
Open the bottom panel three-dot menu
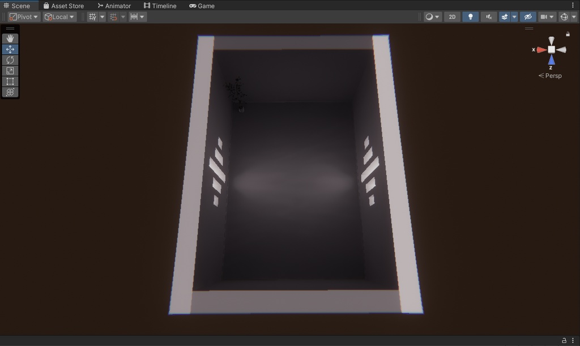click(x=573, y=340)
